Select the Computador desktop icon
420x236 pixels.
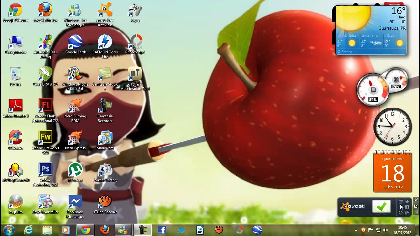point(15,45)
